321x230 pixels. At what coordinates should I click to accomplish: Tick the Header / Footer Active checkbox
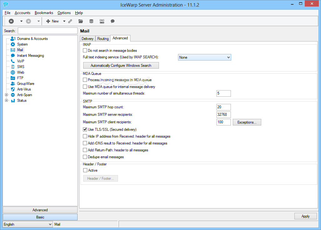[85, 170]
